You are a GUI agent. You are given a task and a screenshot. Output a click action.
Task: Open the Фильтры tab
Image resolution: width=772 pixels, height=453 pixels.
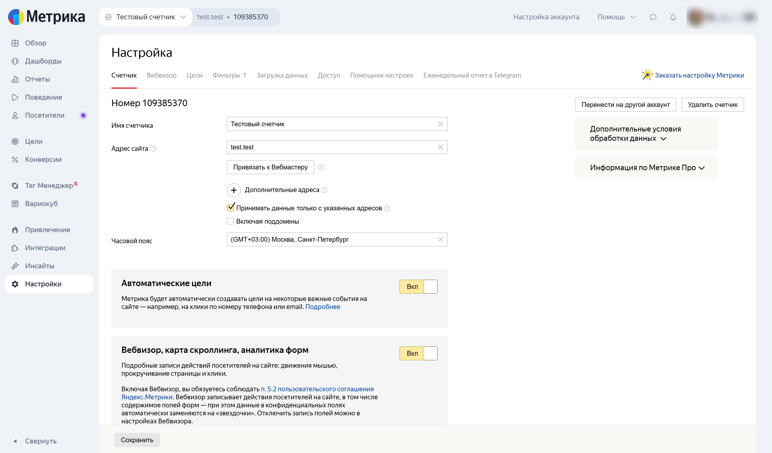pyautogui.click(x=230, y=75)
